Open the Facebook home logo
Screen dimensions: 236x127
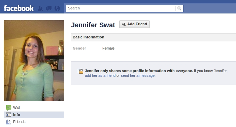coord(19,8)
